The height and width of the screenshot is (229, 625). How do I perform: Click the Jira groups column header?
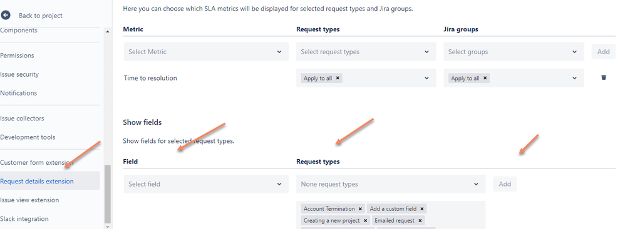tap(461, 29)
